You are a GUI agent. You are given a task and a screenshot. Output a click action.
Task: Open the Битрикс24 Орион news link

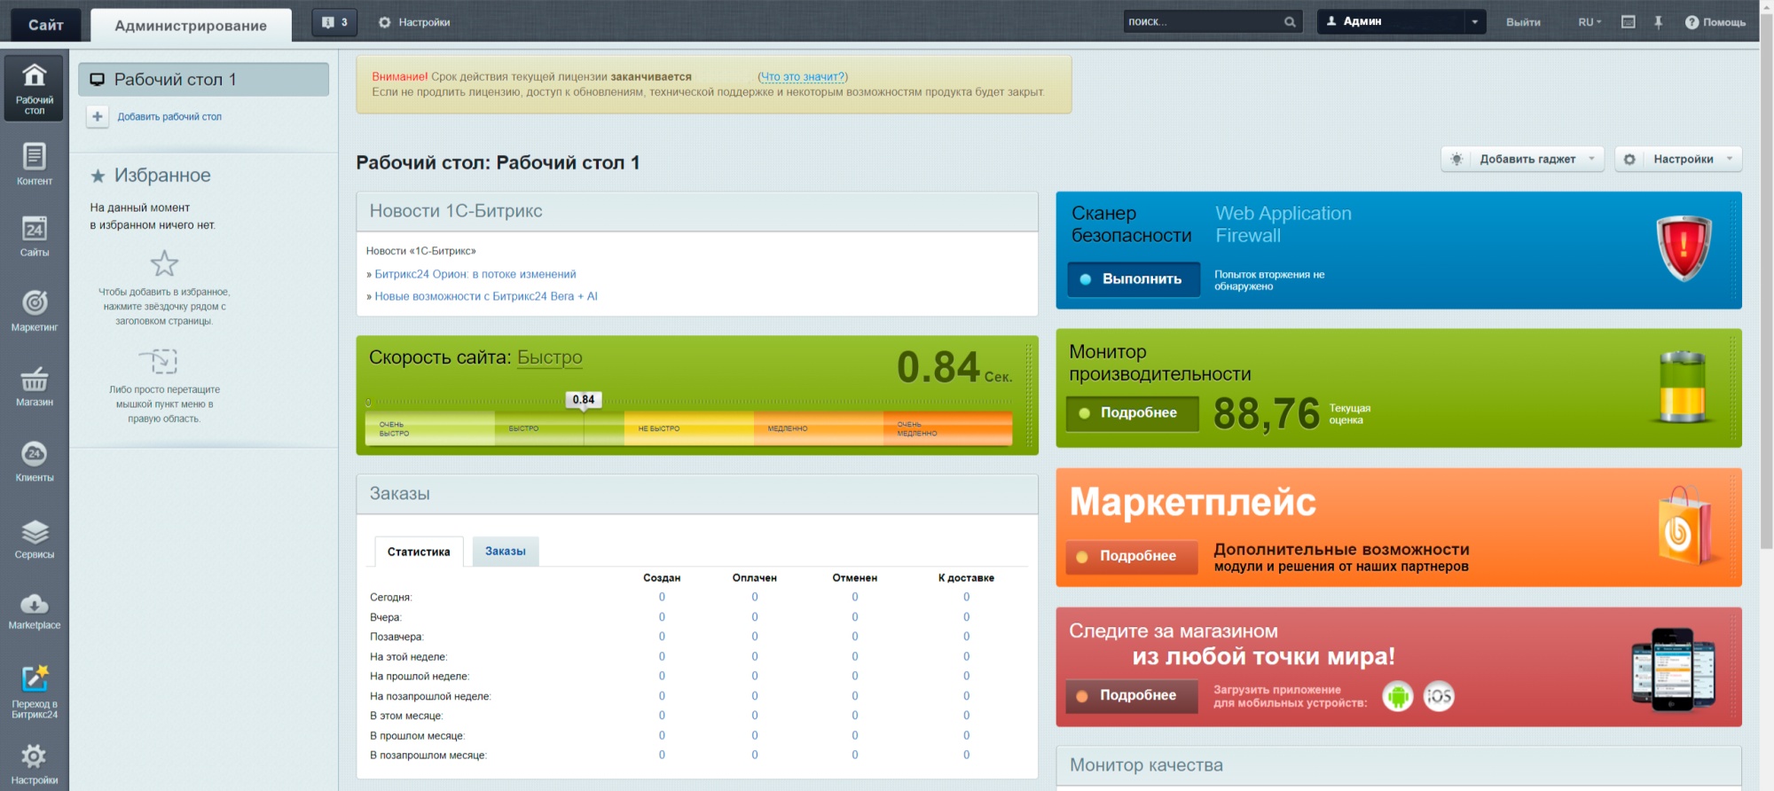pos(475,274)
